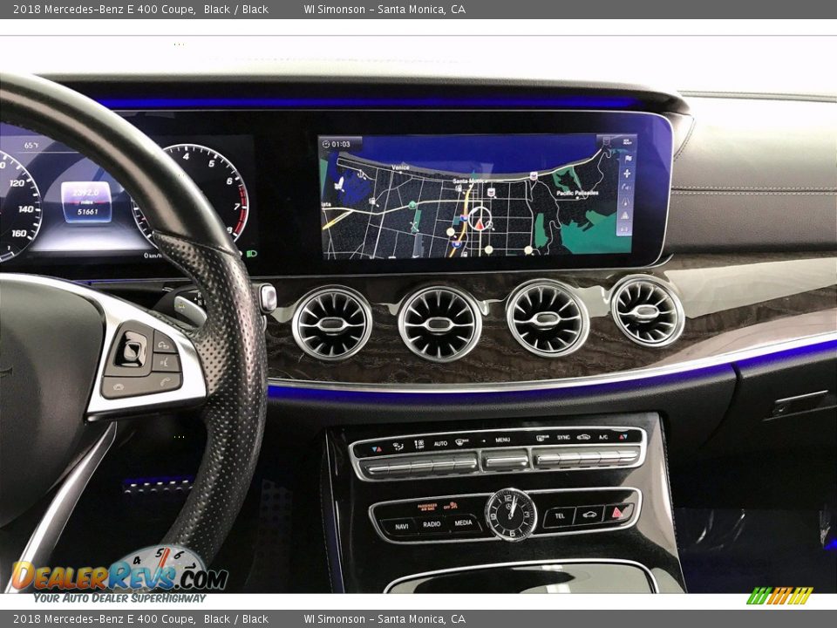The image size is (837, 628).
Task: Push the rear window defrost button
Action: tap(543, 438)
